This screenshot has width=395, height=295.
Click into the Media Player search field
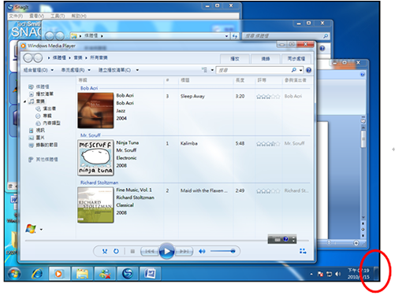click(254, 70)
